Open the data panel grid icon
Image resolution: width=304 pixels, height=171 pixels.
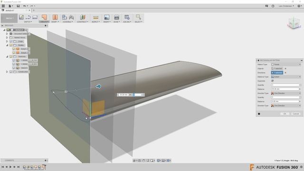[x=3, y=6]
